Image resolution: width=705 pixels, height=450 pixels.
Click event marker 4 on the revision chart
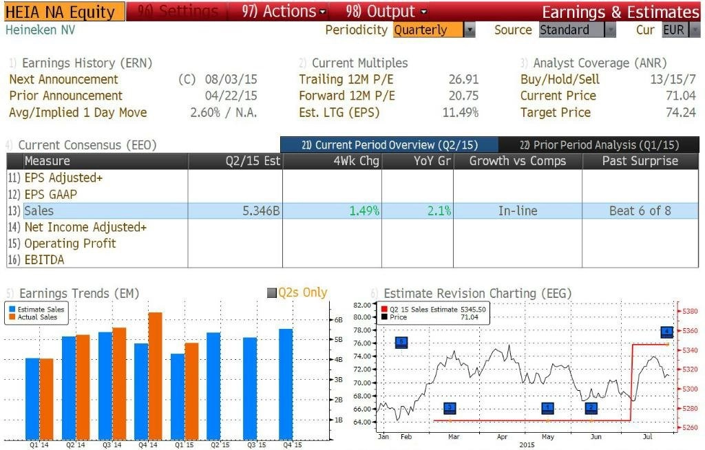point(666,332)
